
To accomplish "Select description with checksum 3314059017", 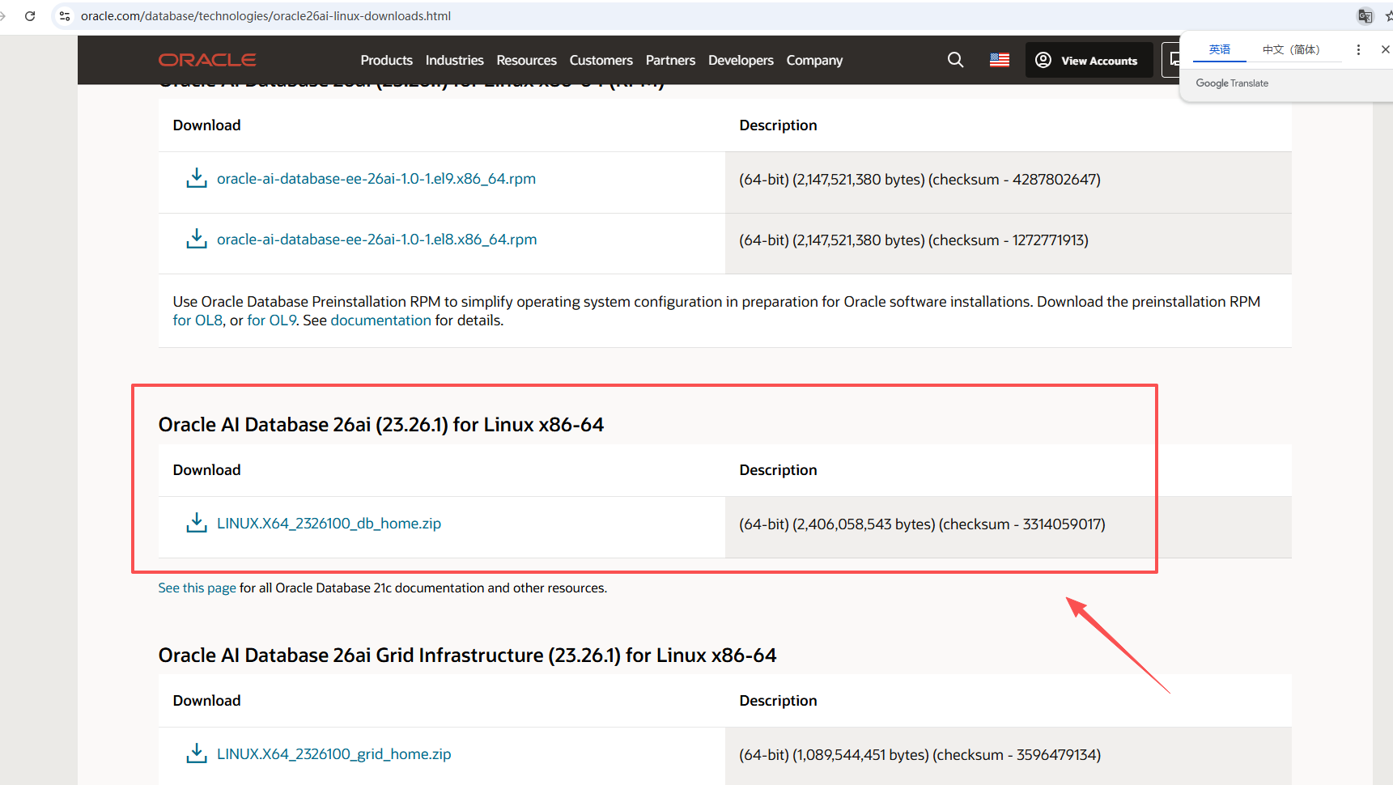I will 922,524.
